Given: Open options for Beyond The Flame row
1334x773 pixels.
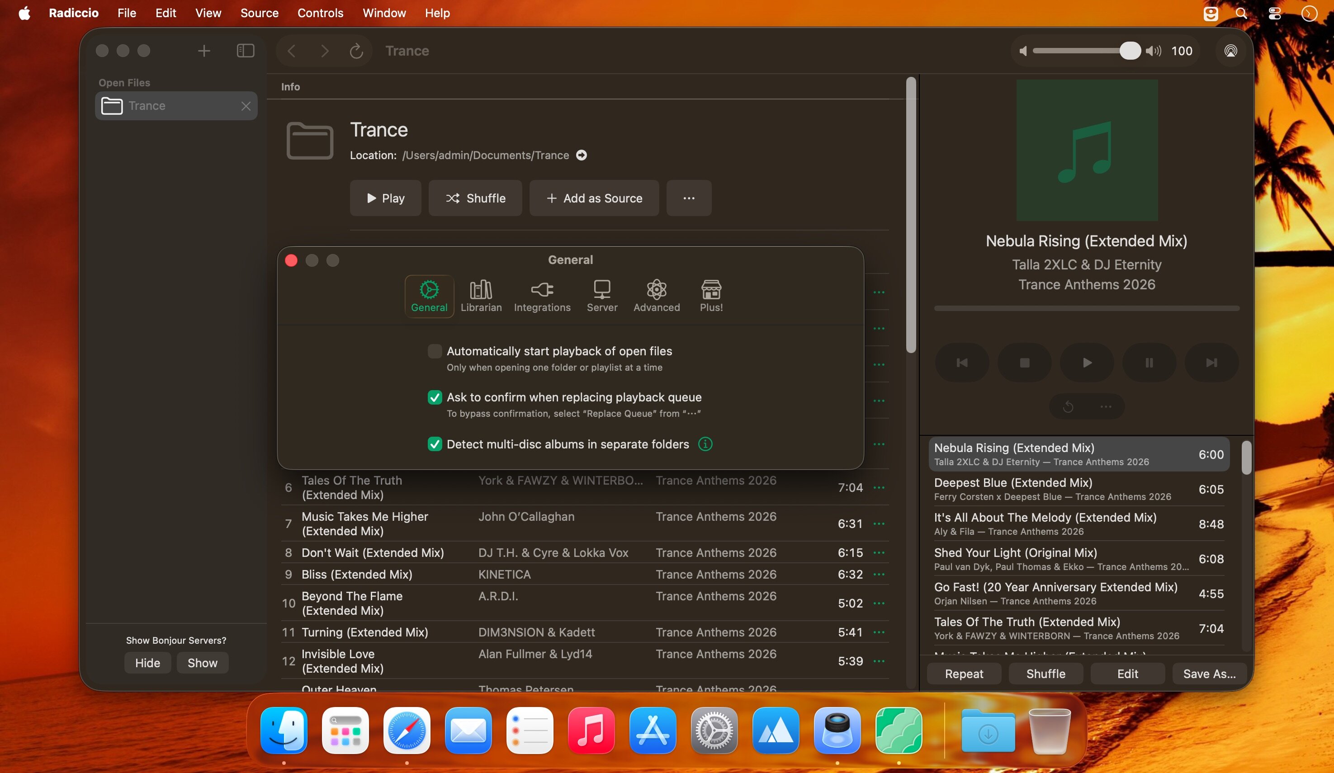Looking at the screenshot, I should point(879,603).
